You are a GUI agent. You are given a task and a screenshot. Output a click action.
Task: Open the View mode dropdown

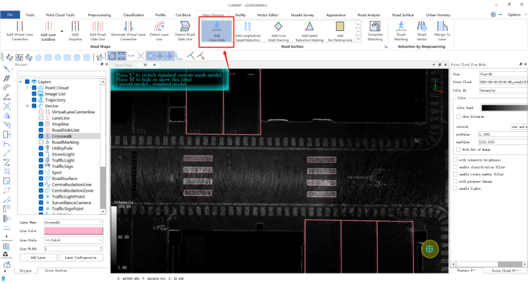tap(504, 74)
